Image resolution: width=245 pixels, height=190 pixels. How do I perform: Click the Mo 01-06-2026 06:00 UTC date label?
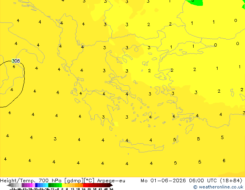click(x=179, y=181)
